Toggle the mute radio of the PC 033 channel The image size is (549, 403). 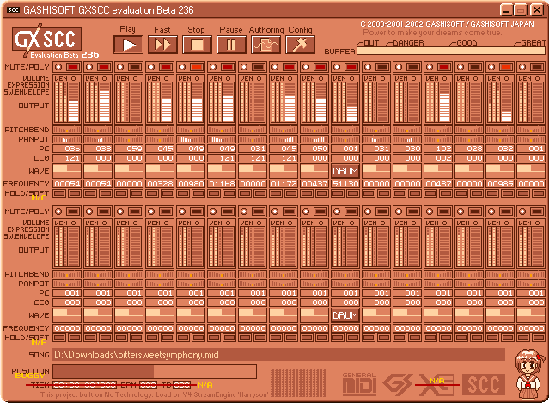[89, 67]
